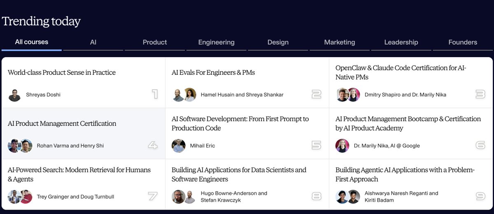Screen dimensions: 494x214
Task: Click rank number 8 on Building AI Applications card
Action: [x=316, y=196]
